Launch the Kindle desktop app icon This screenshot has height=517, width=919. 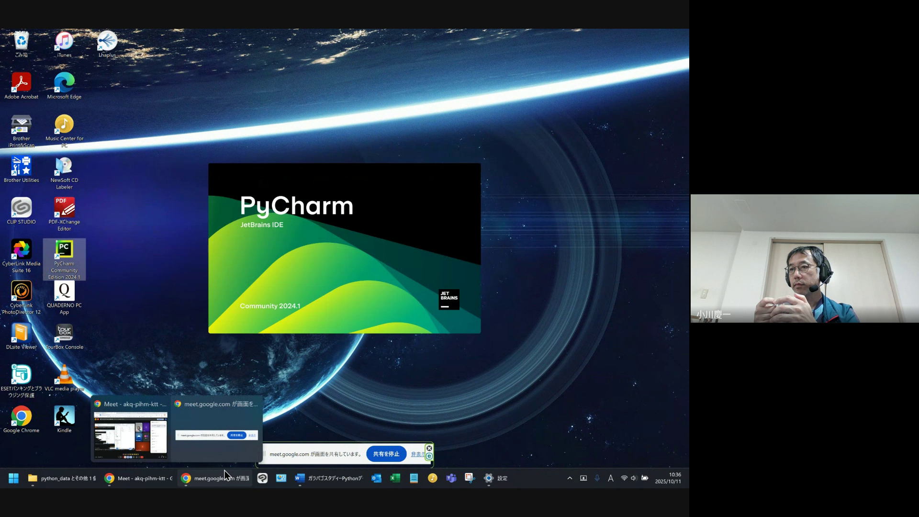click(x=64, y=416)
